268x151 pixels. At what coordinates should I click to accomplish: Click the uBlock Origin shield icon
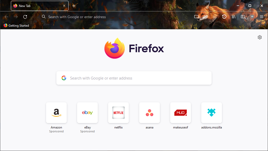tap(252, 17)
